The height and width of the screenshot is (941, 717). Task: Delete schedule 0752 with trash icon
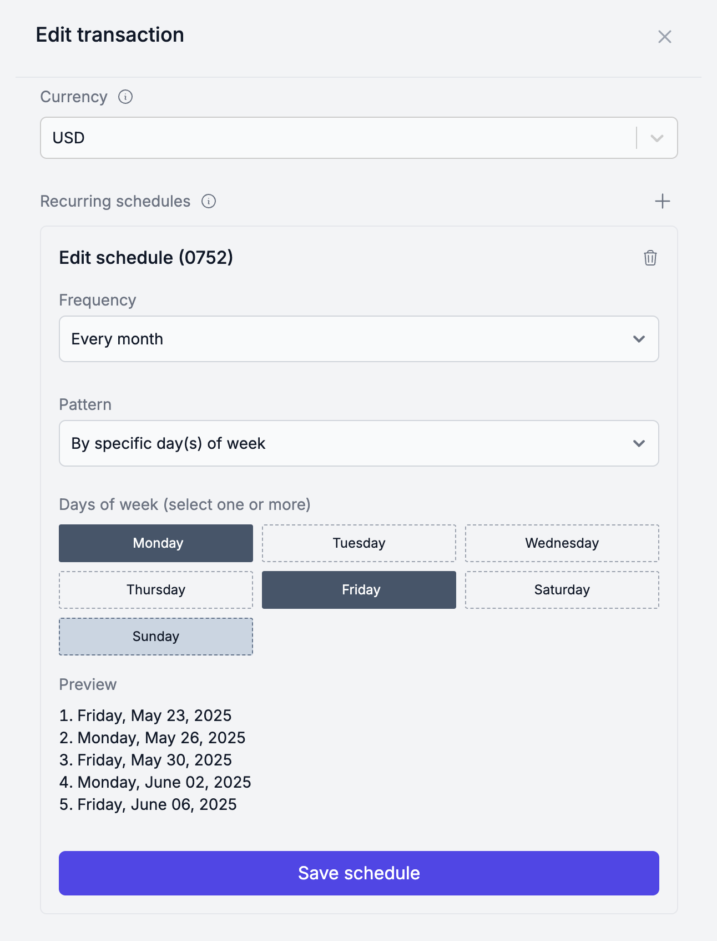click(x=650, y=258)
